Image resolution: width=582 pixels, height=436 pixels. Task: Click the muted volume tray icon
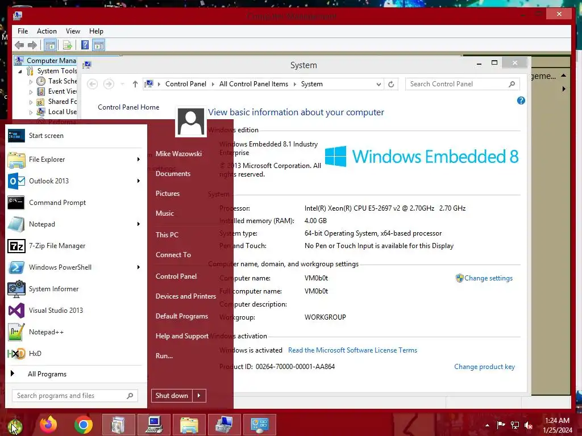tap(529, 425)
